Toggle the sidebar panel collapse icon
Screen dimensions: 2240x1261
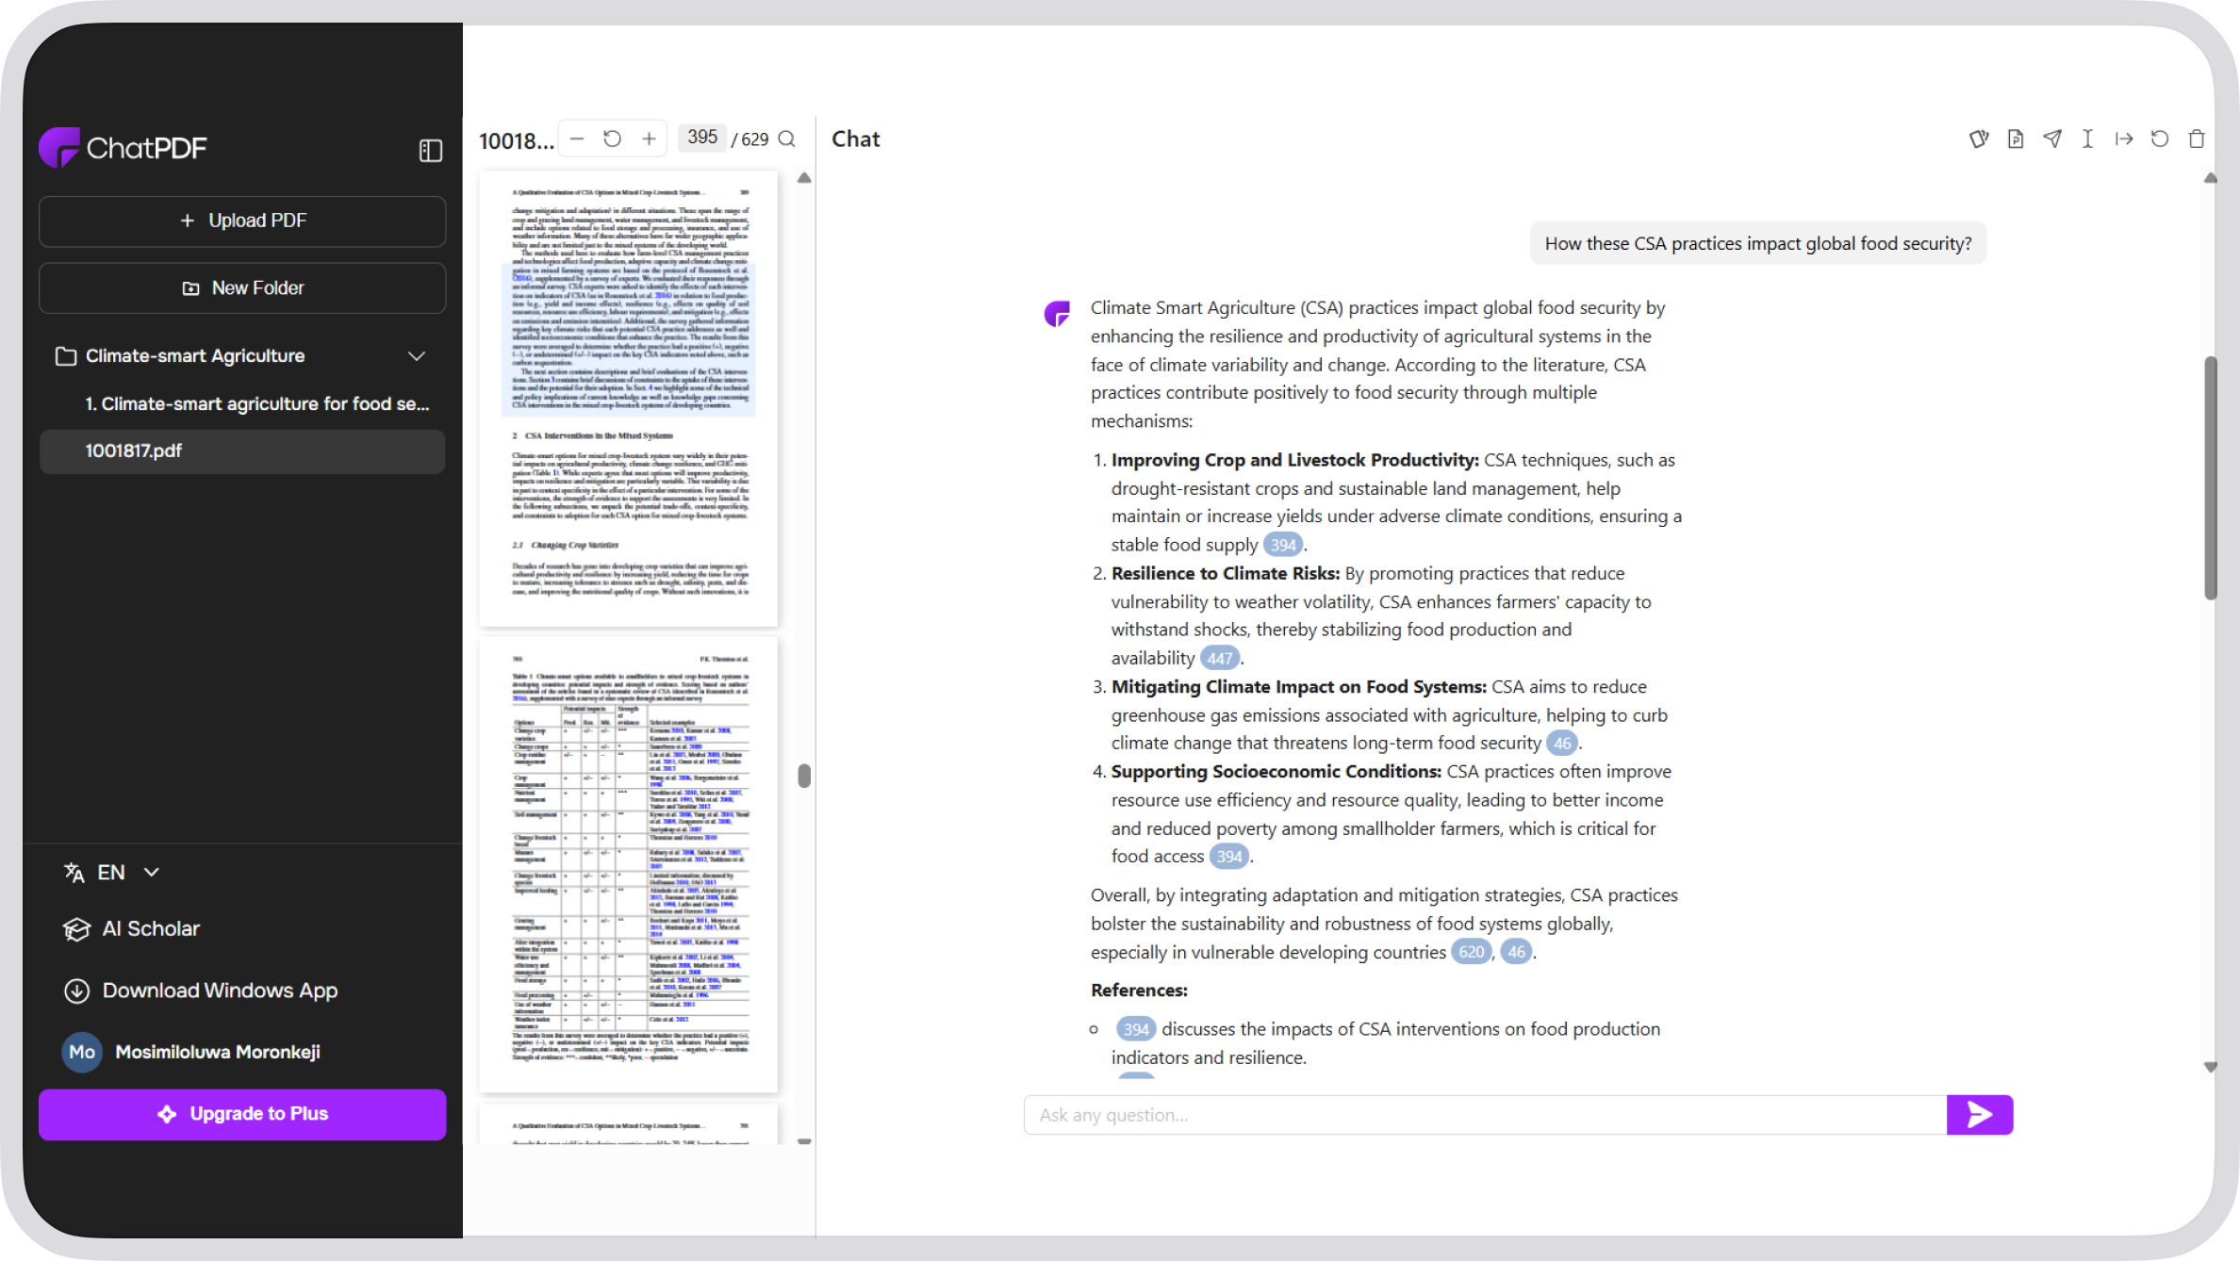click(431, 151)
